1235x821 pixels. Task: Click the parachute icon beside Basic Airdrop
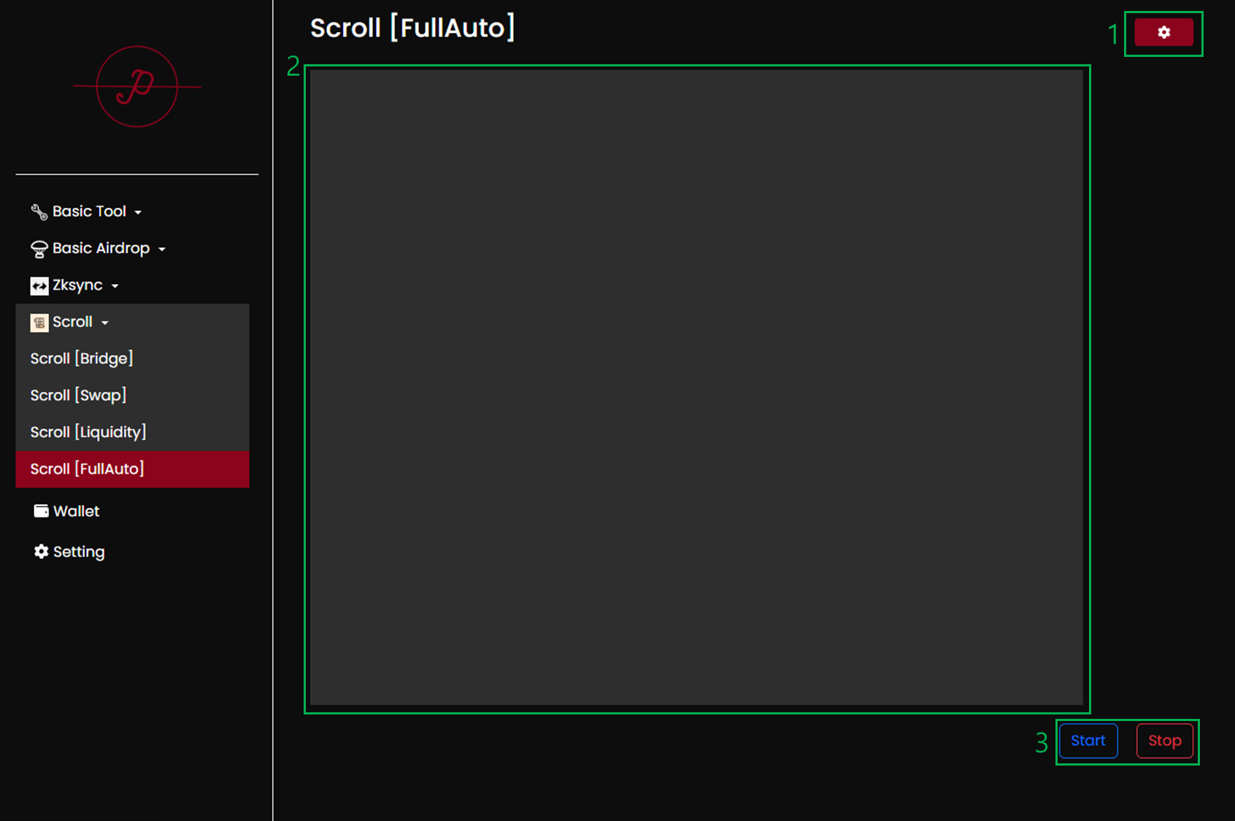tap(39, 249)
